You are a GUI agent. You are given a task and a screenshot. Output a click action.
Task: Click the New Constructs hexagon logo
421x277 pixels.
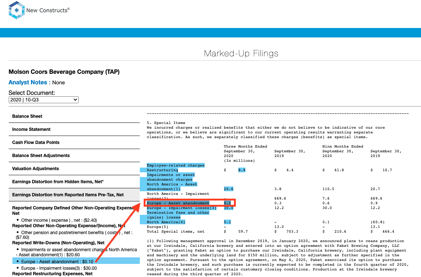pyautogui.click(x=17, y=10)
